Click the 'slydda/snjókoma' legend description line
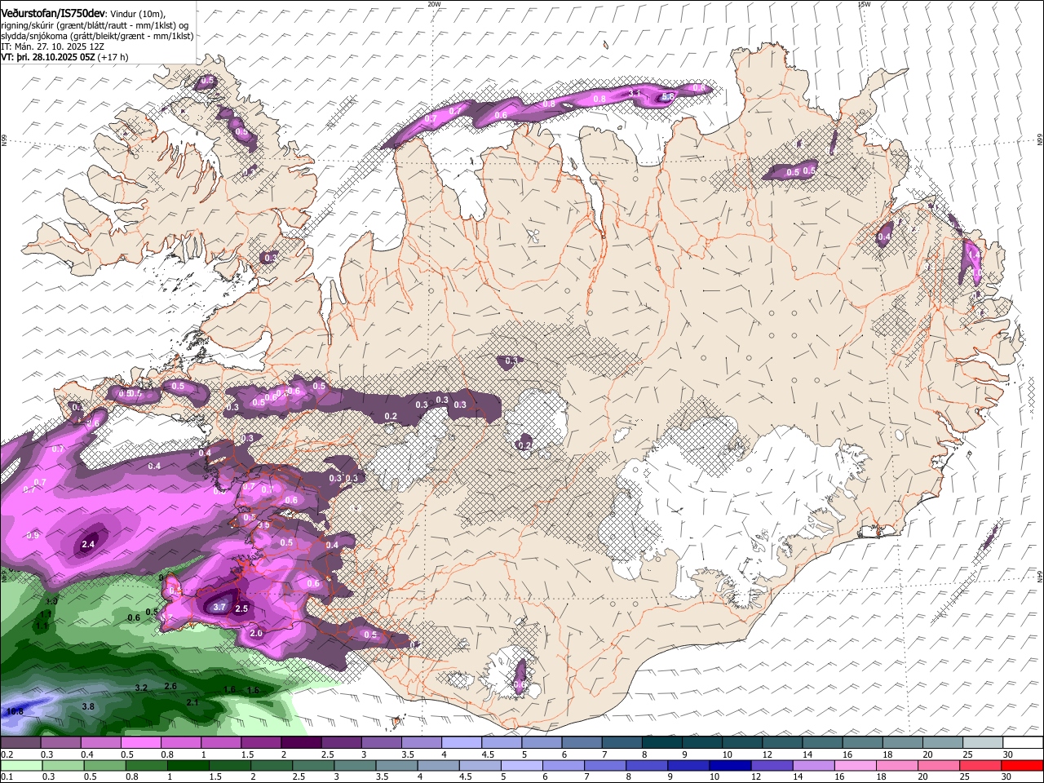 97,36
